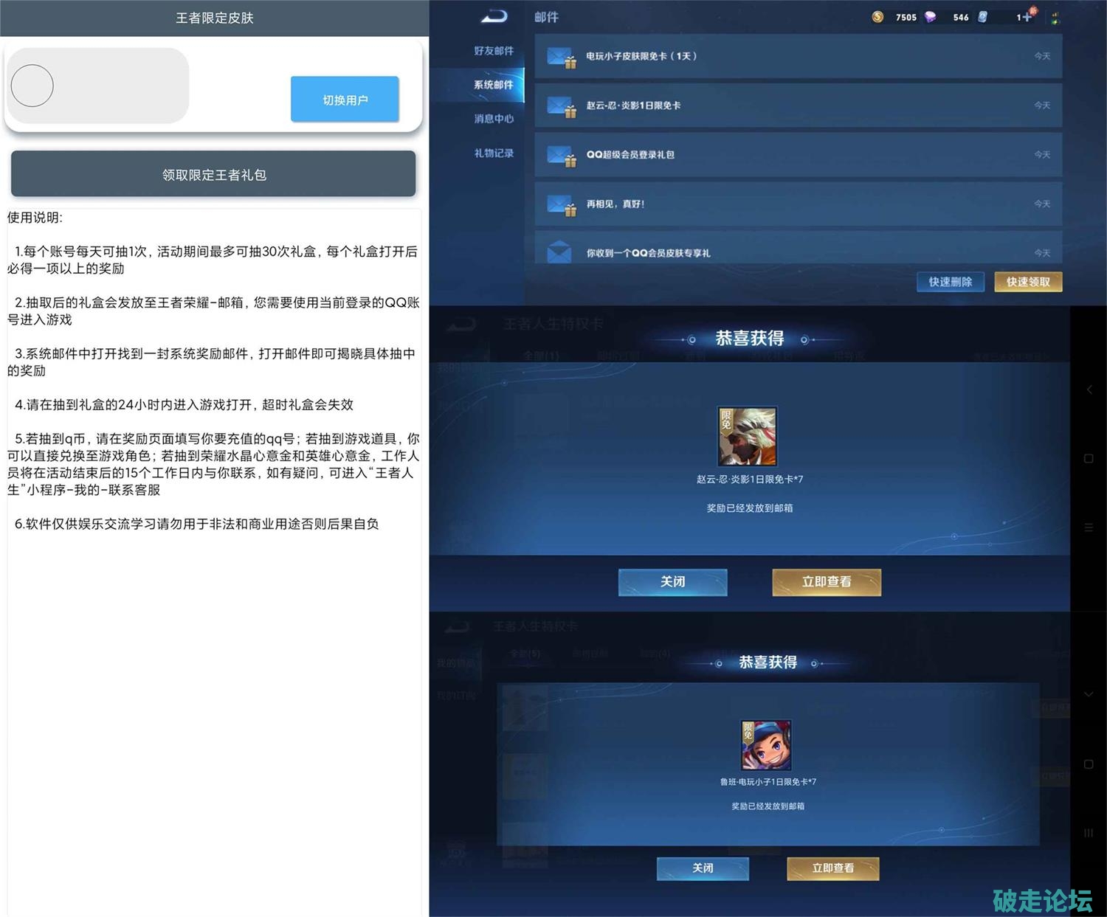Click 关闭 under the 赵云 reward popup
This screenshot has width=1107, height=917.
672,582
